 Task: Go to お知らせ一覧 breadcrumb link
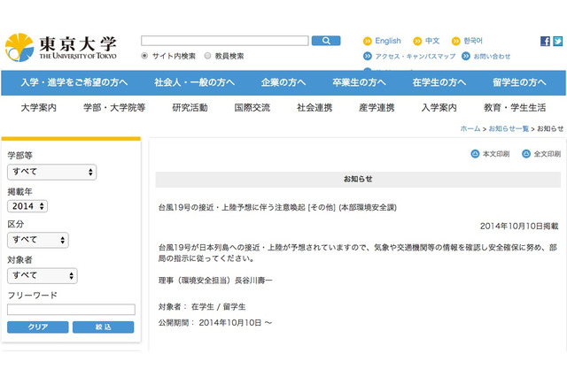point(509,128)
